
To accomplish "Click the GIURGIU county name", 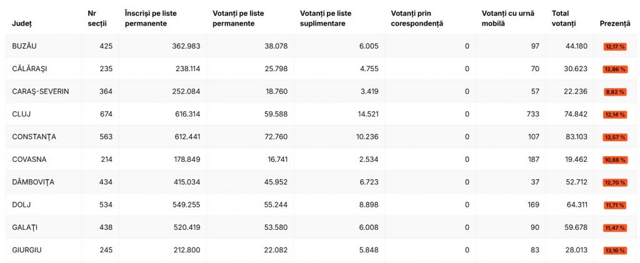I will tap(26, 250).
